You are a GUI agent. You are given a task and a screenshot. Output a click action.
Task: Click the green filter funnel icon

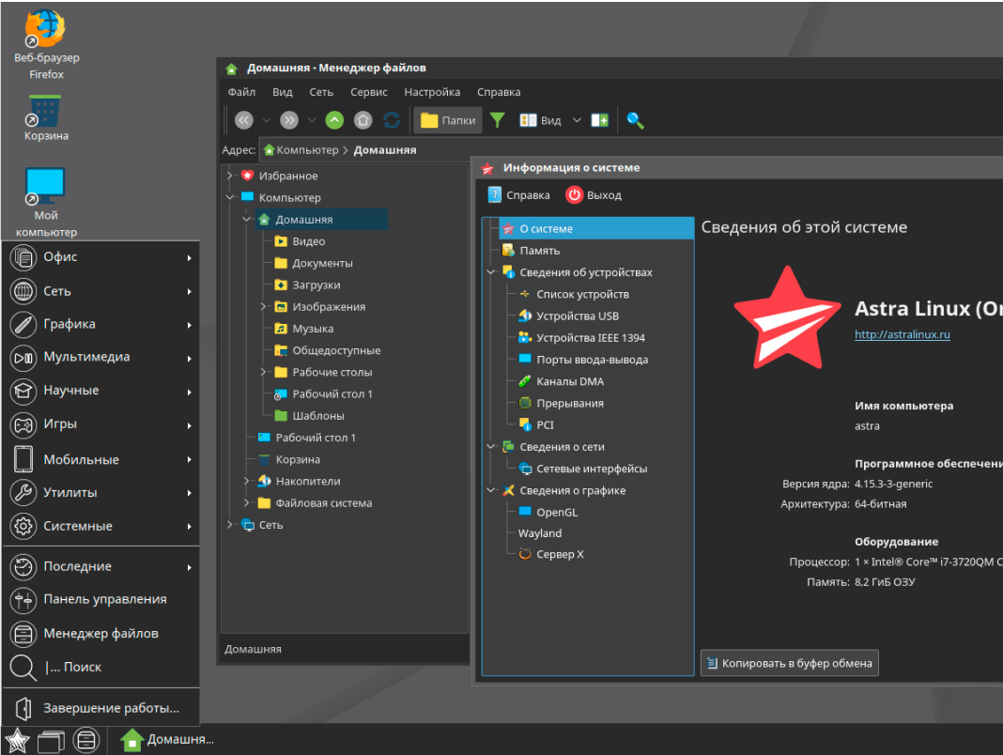497,120
